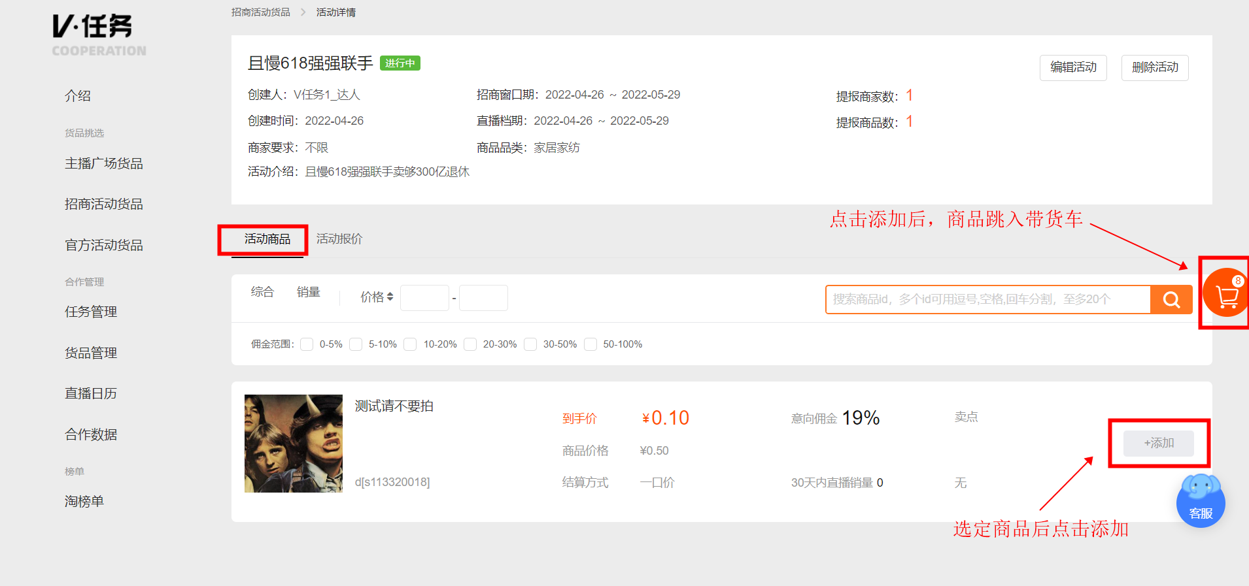The image size is (1249, 586).
Task: Switch to the 活动报价 tab
Action: click(x=339, y=239)
